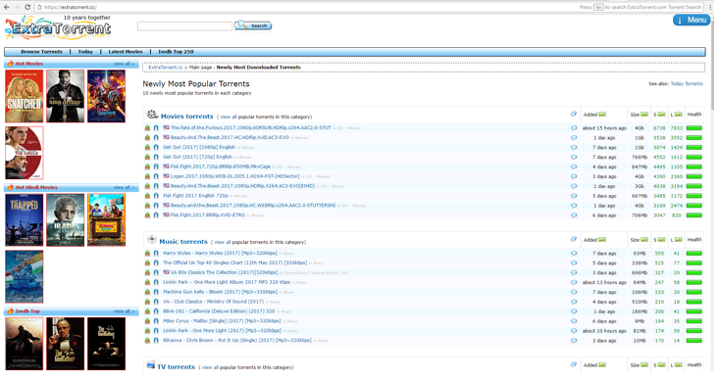Download torrent file for Logan.2017.1080p.WEB-DL row
This screenshot has height=380, width=719.
[x=148, y=176]
